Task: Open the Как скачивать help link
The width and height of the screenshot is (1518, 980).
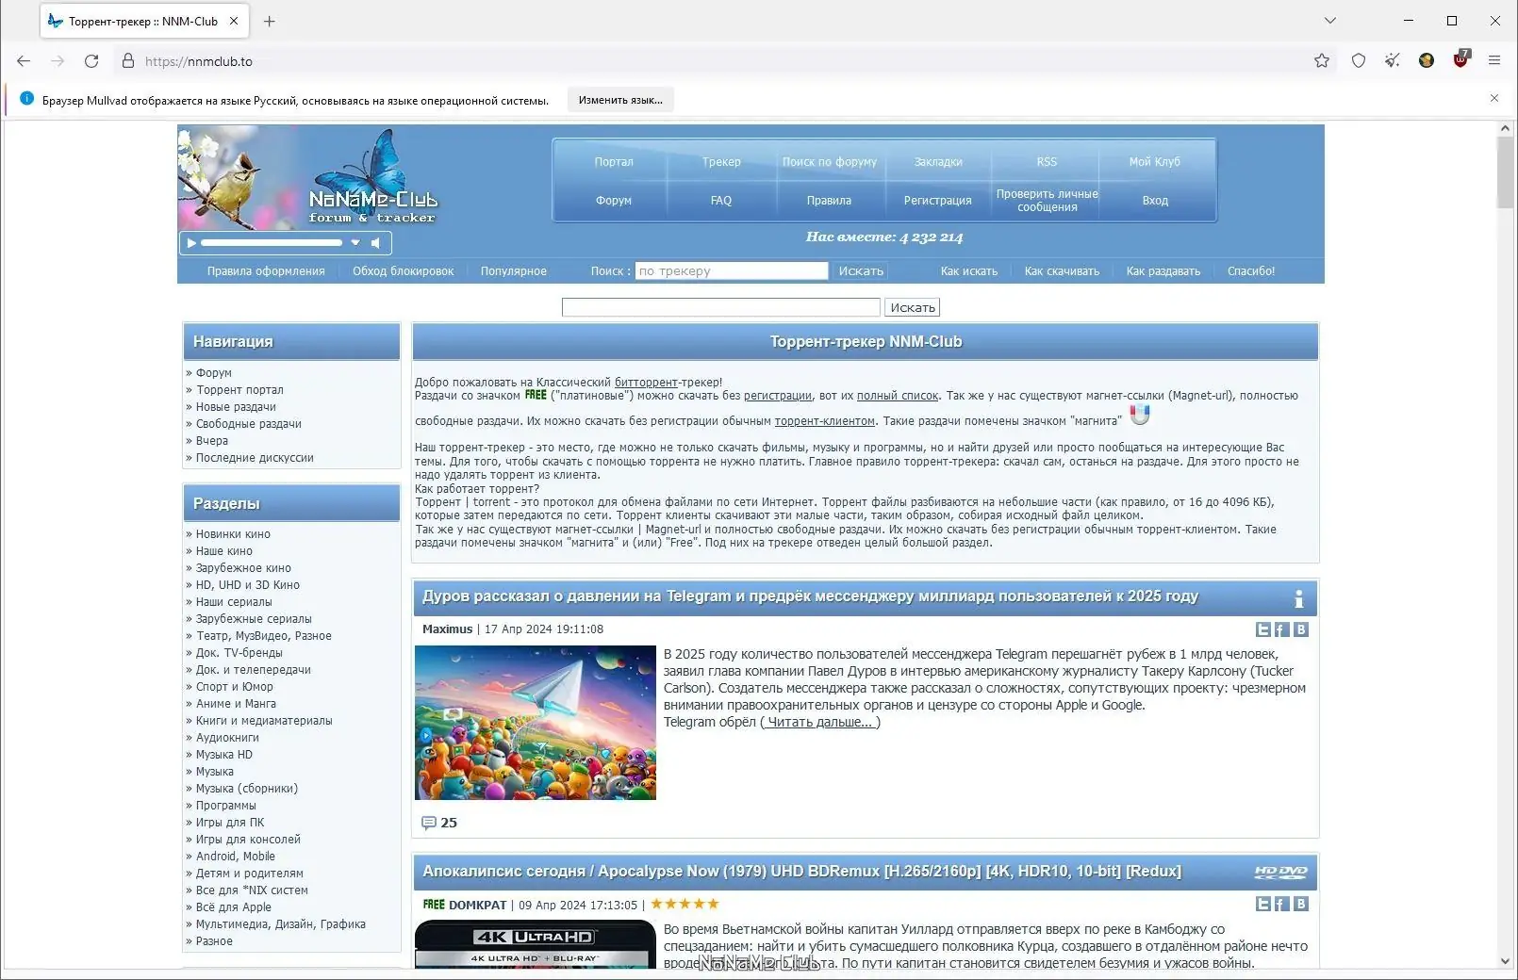Action: pyautogui.click(x=1062, y=271)
